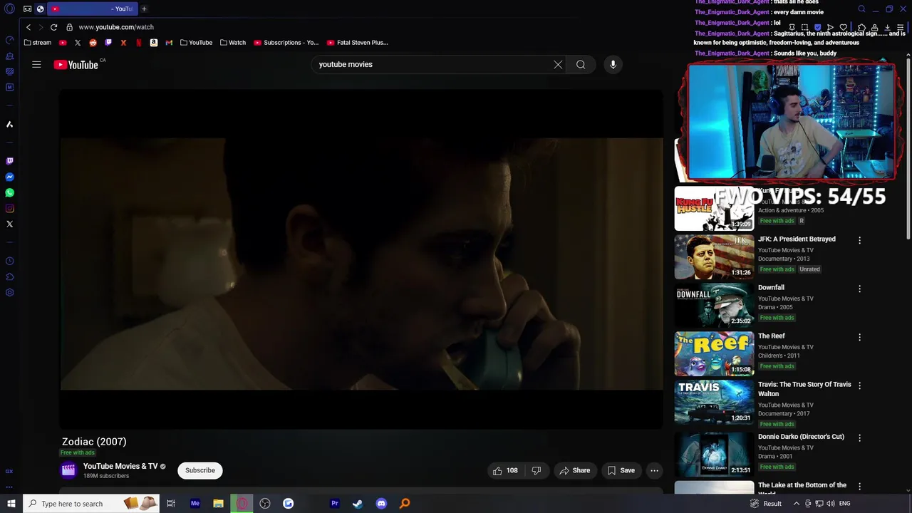Open Discord from the taskbar
The height and width of the screenshot is (513, 912).
(x=381, y=504)
